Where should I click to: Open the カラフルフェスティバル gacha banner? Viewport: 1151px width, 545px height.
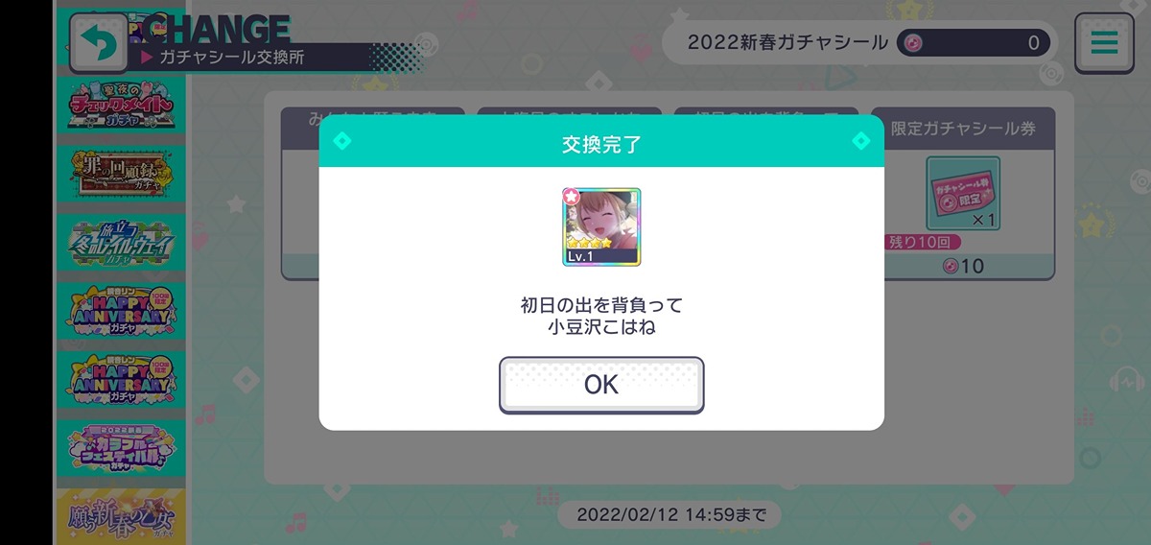coord(121,446)
